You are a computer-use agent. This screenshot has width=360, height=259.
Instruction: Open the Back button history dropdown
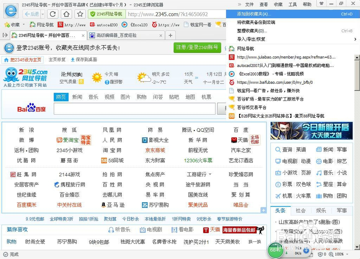(42, 14)
